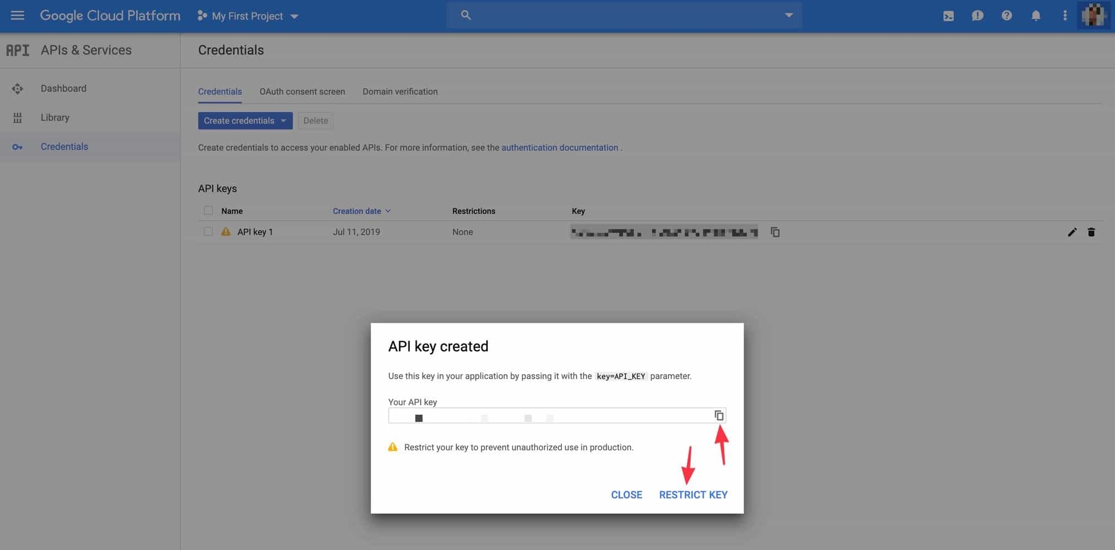Expand the search bar dropdown arrow
The width and height of the screenshot is (1115, 550).
pos(789,16)
